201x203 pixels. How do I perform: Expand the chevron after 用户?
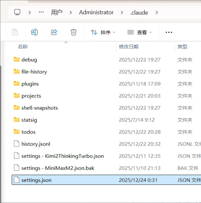pyautogui.click(x=71, y=12)
